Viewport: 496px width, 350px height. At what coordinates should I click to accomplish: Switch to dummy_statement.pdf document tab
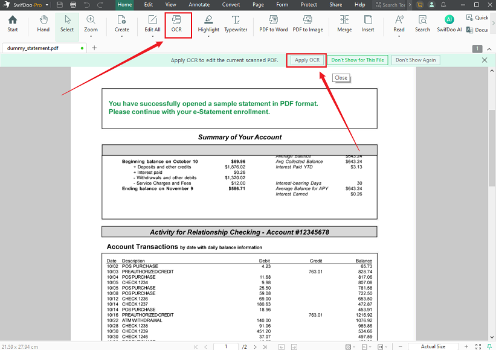click(x=44, y=48)
